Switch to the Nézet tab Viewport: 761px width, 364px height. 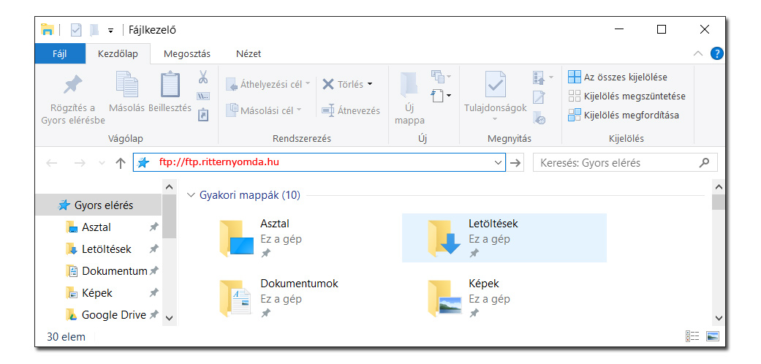pyautogui.click(x=249, y=54)
